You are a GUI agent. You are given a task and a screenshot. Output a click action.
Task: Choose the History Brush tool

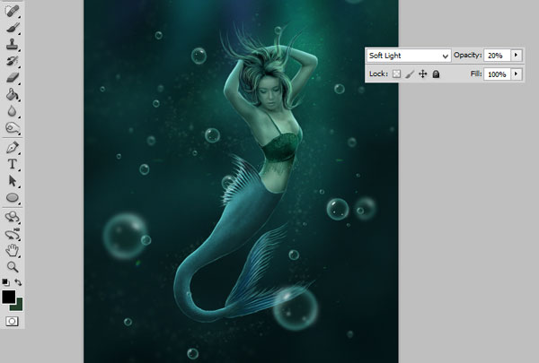12,61
